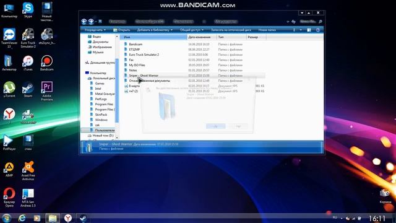Launch Euro Truck Simulator 2 from the desktop
This screenshot has width=396, height=223.
28,38
